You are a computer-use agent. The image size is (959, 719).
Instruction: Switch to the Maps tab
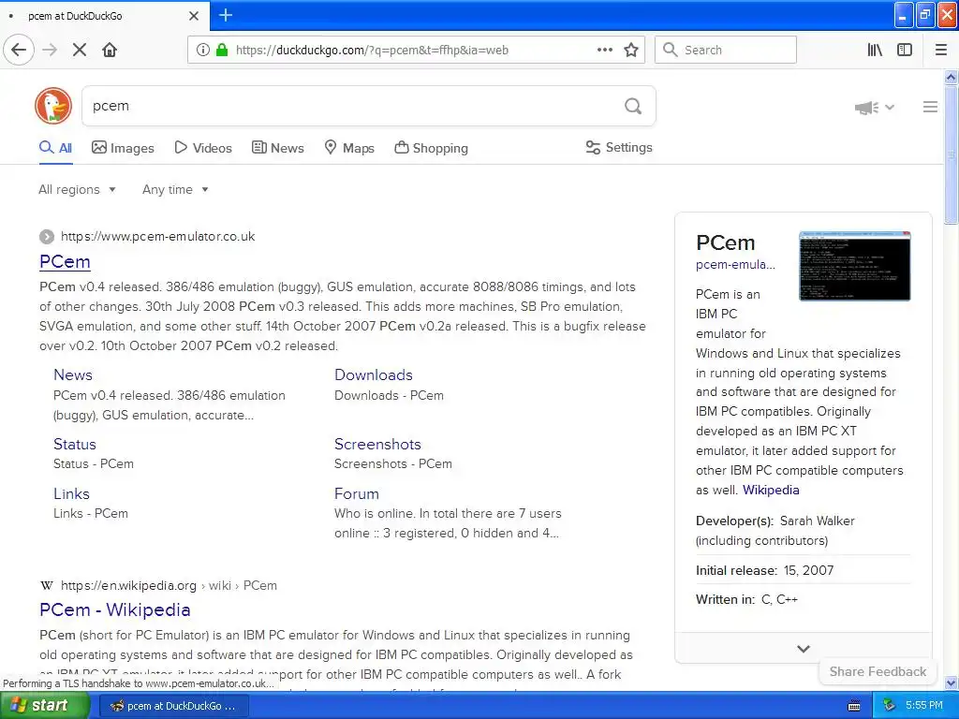[349, 148]
